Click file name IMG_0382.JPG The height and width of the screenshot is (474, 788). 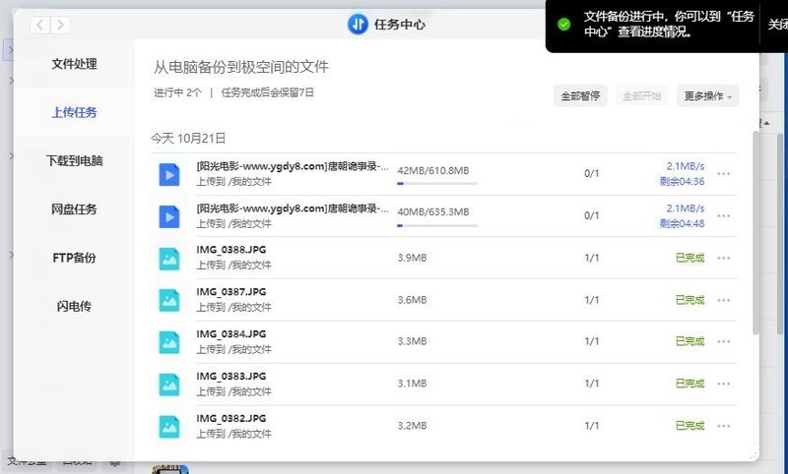point(231,418)
